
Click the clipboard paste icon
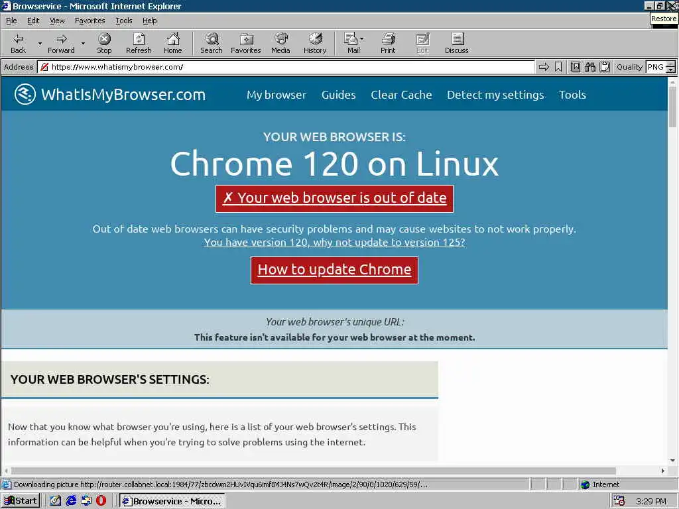pos(605,67)
